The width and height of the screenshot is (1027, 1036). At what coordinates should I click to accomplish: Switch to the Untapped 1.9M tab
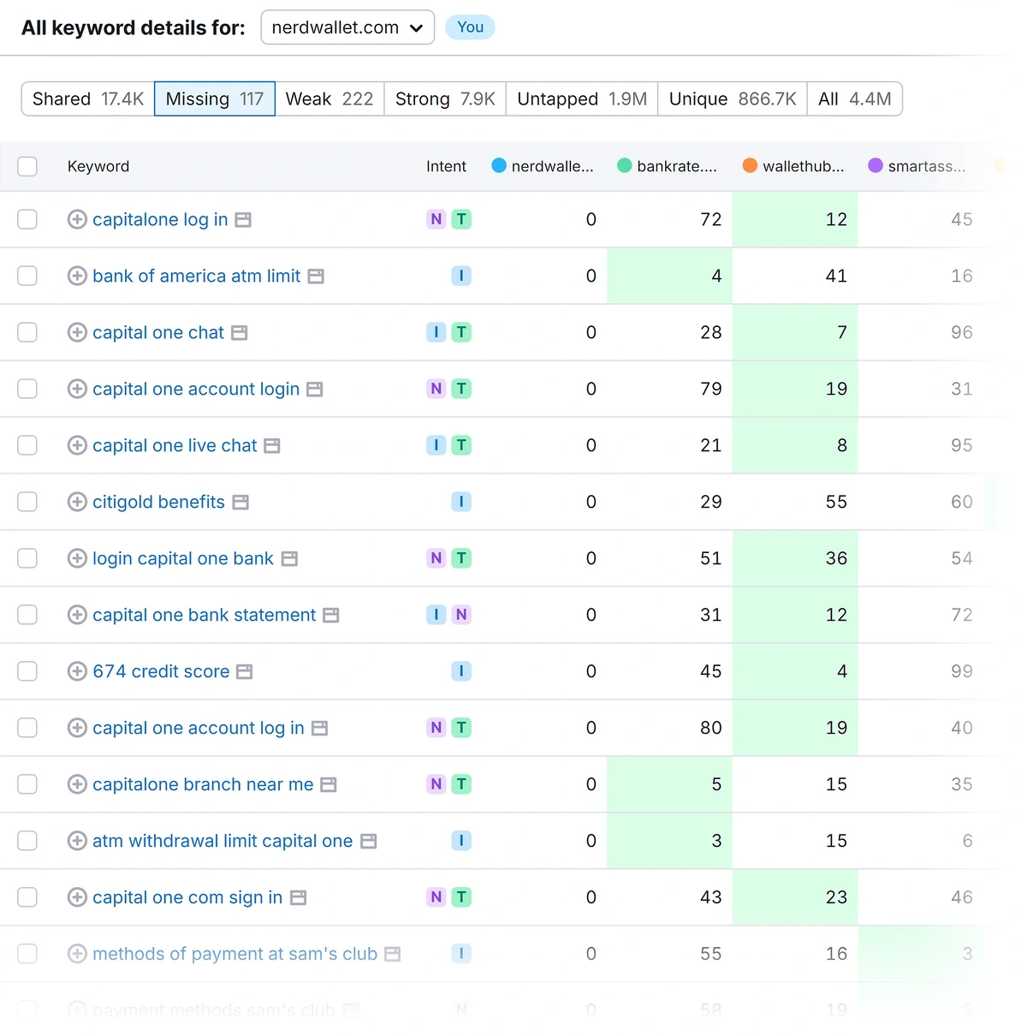tap(582, 98)
